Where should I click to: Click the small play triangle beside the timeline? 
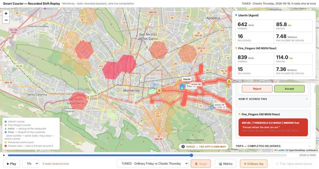[4, 155]
